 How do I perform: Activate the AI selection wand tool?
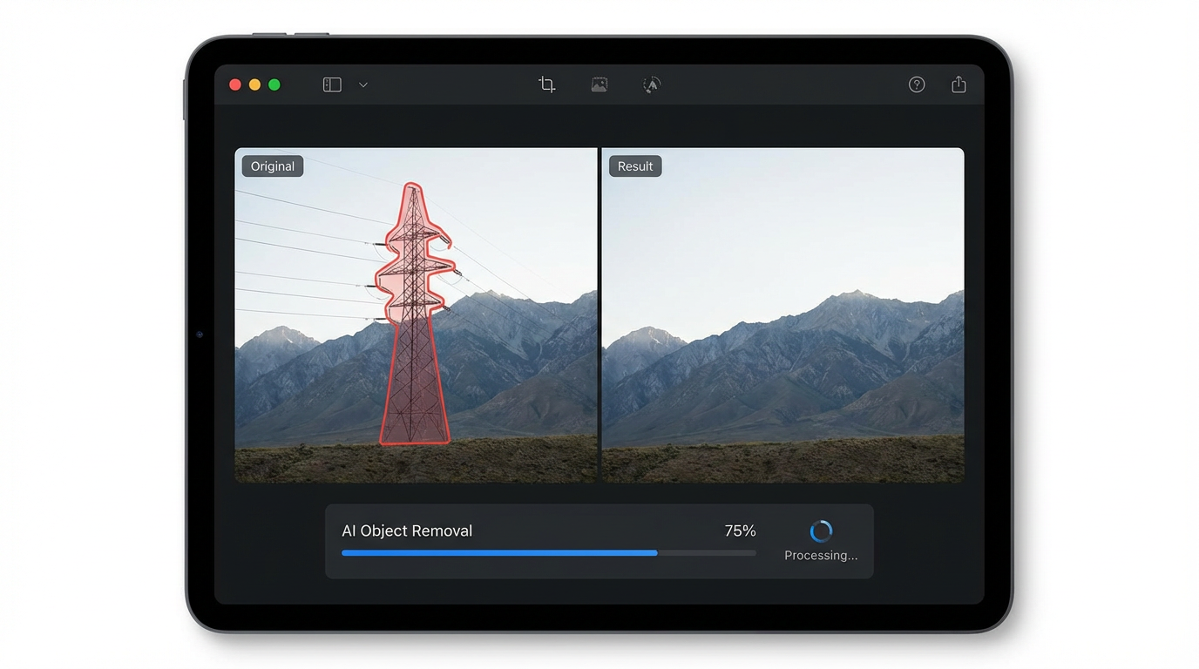coord(651,84)
